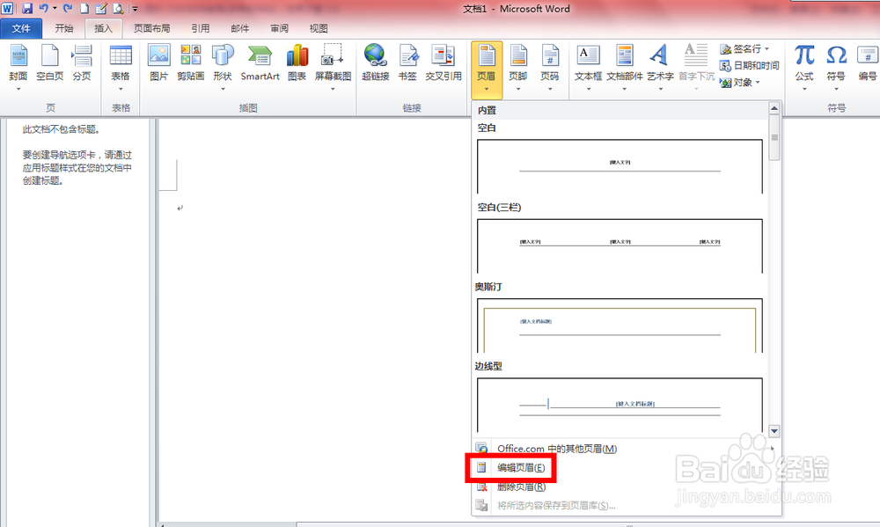Select the 奥斯汀 header template
The width and height of the screenshot is (880, 527).
(620, 325)
